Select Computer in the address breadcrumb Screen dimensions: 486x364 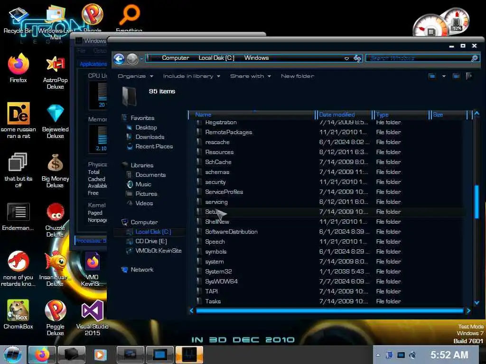coord(176,58)
